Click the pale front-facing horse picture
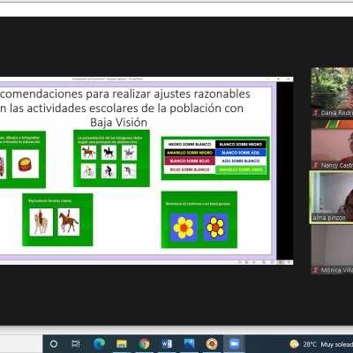Image resolution: width=353 pixels, height=353 pixels. pyautogui.click(x=41, y=222)
